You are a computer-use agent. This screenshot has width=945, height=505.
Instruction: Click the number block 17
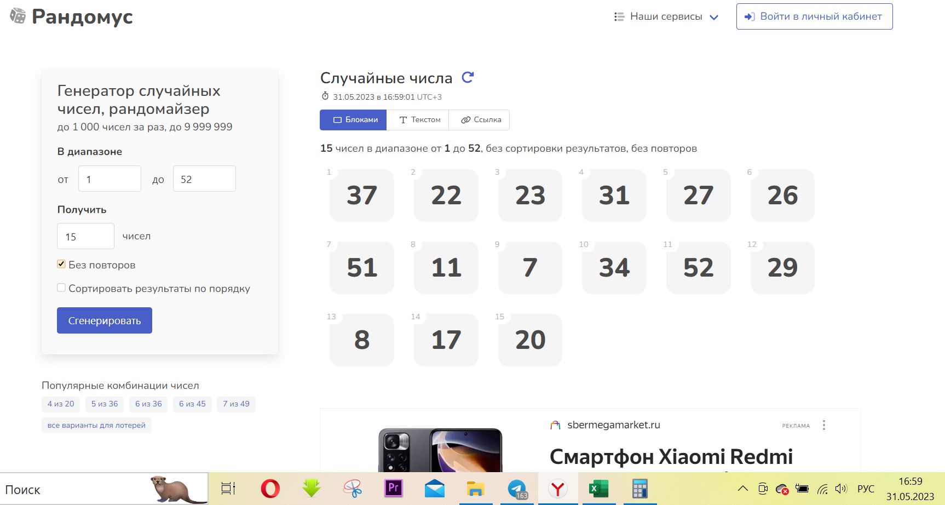pyautogui.click(x=446, y=340)
